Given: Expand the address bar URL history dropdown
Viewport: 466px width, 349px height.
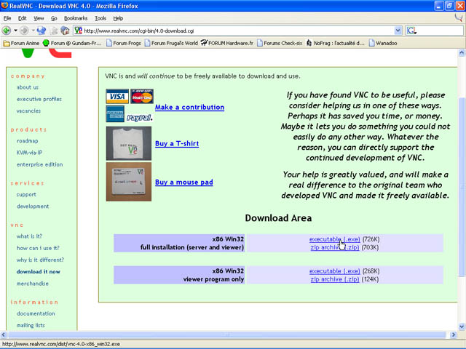Looking at the screenshot, I should (x=398, y=31).
